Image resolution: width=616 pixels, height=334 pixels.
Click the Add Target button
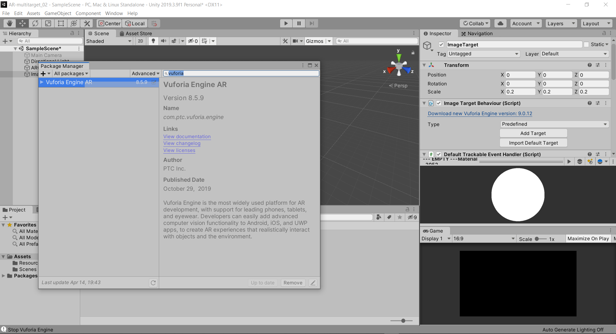[x=533, y=133]
